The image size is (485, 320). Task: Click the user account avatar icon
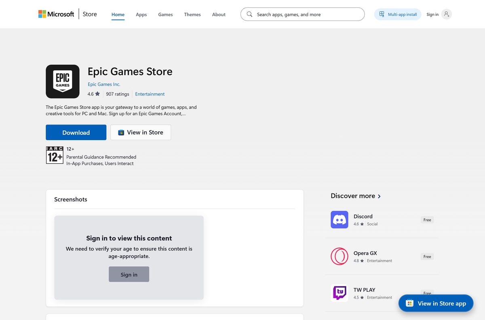tap(446, 15)
